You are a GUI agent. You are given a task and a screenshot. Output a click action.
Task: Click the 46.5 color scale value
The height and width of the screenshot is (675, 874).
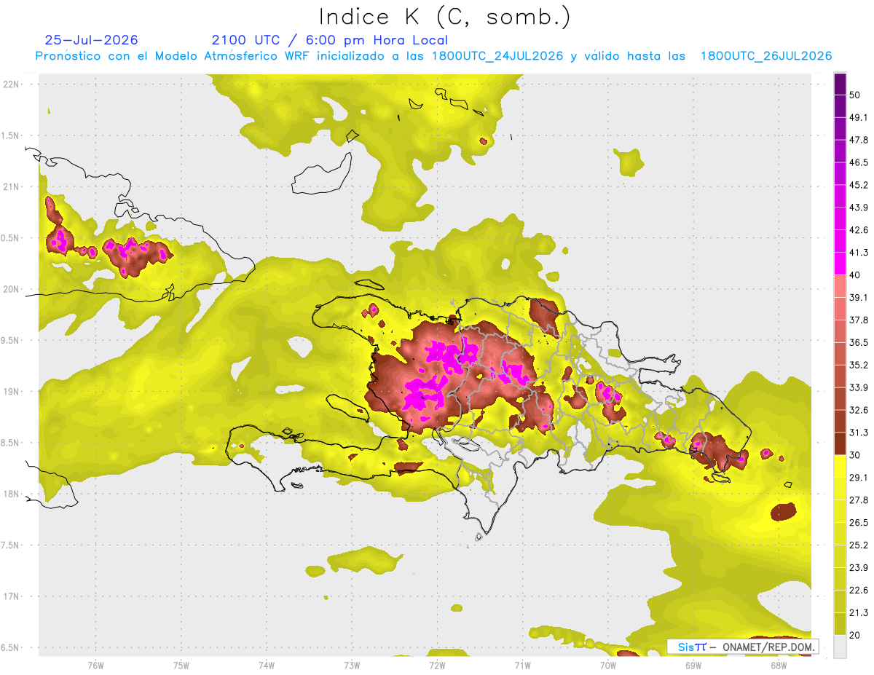pos(859,162)
